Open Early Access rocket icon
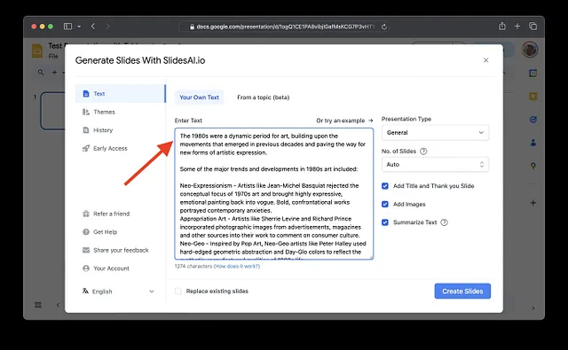The width and height of the screenshot is (568, 350). coord(86,148)
